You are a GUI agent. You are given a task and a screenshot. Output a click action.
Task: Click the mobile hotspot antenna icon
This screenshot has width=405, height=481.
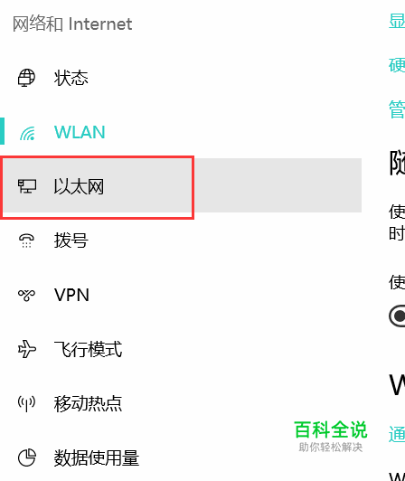(26, 403)
